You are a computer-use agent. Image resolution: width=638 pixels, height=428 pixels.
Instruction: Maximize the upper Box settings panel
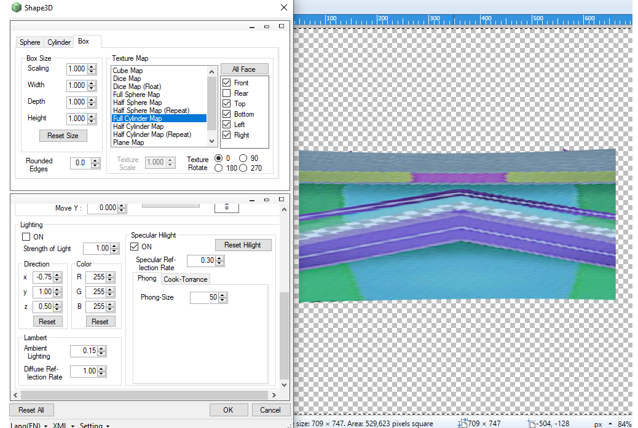point(281,26)
